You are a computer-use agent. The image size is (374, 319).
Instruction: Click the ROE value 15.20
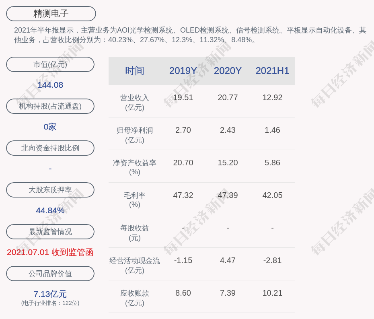coord(228,163)
